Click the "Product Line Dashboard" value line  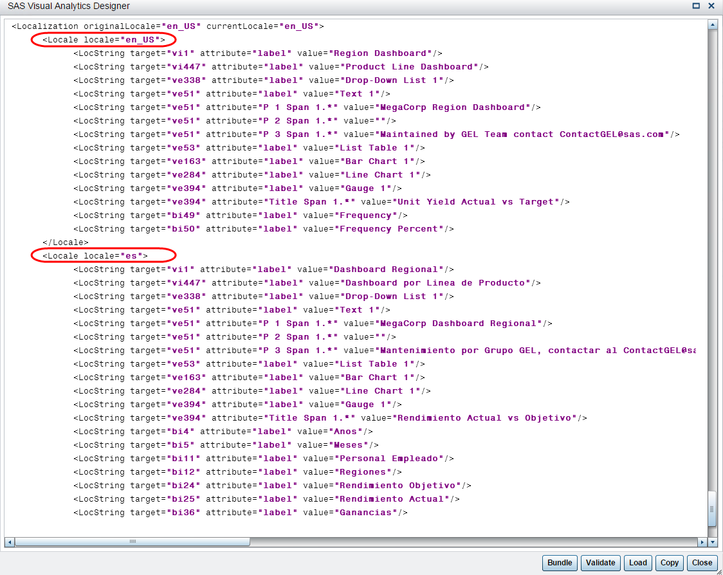click(281, 67)
